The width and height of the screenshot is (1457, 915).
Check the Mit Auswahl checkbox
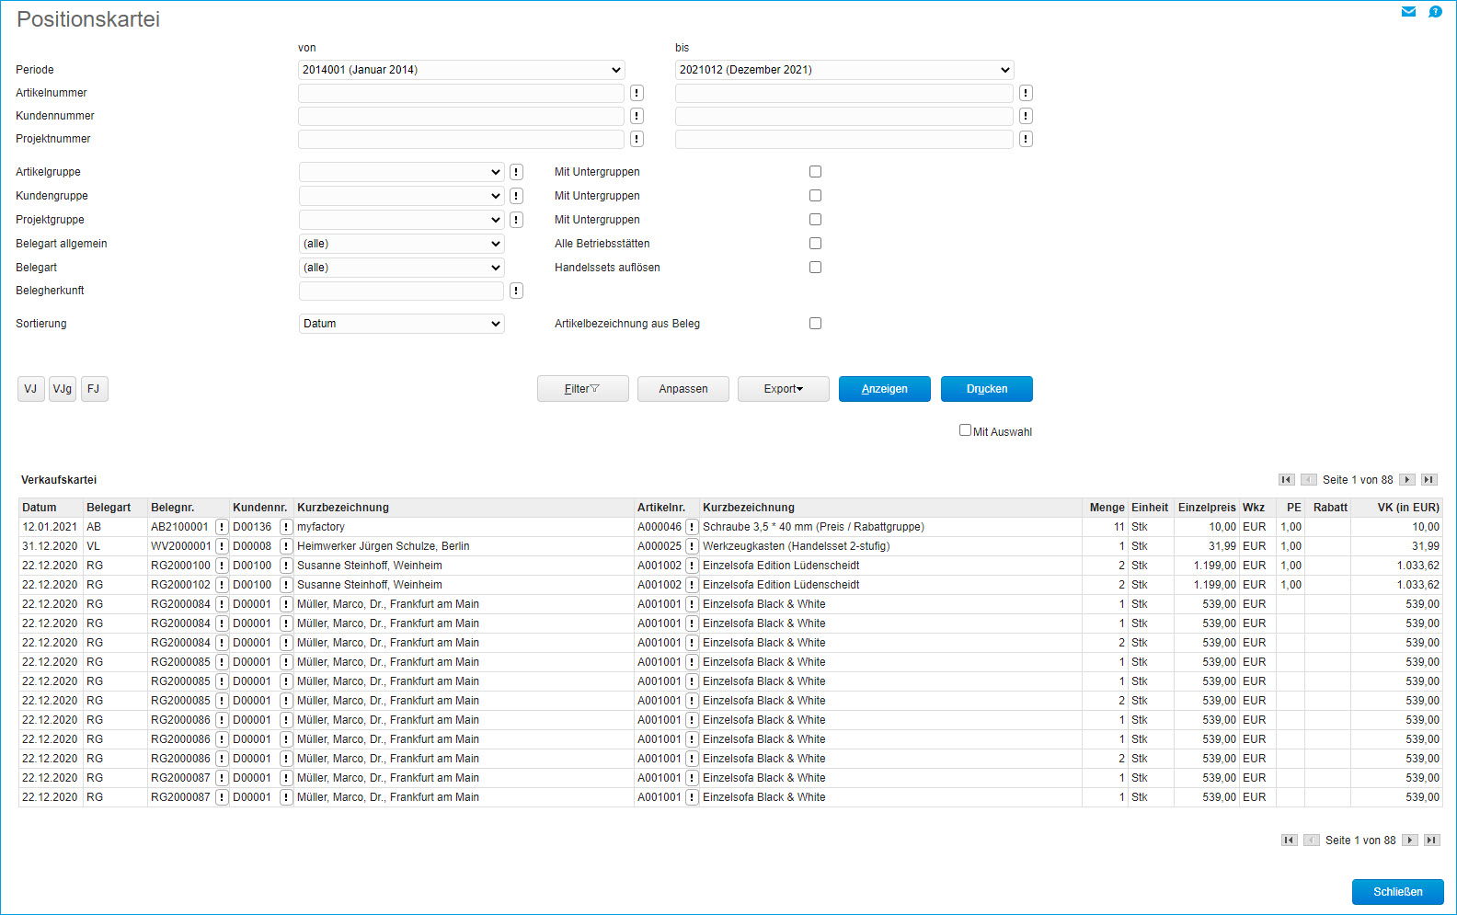[965, 430]
